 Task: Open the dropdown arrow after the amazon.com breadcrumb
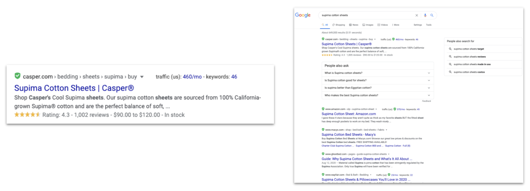[377, 109]
